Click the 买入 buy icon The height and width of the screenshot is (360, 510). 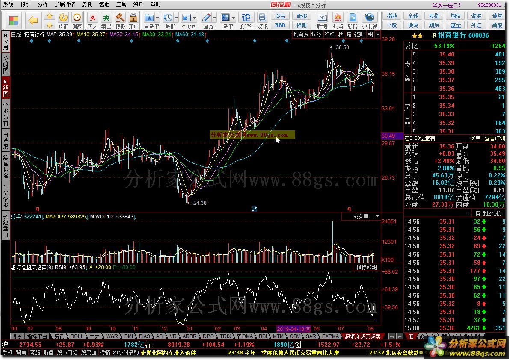pyautogui.click(x=93, y=21)
